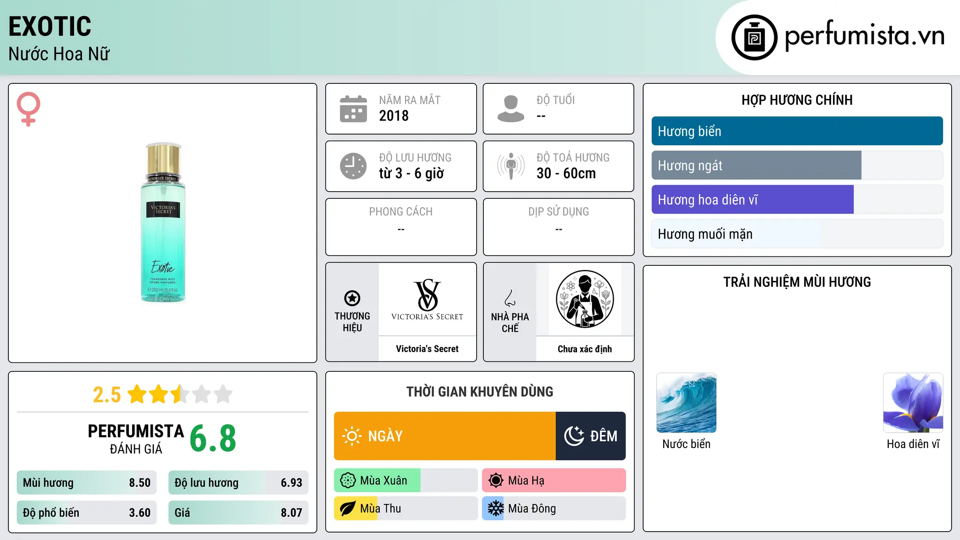Select the Hương hoa diên vĩ accord bar
The image size is (960, 540).
pos(797,200)
